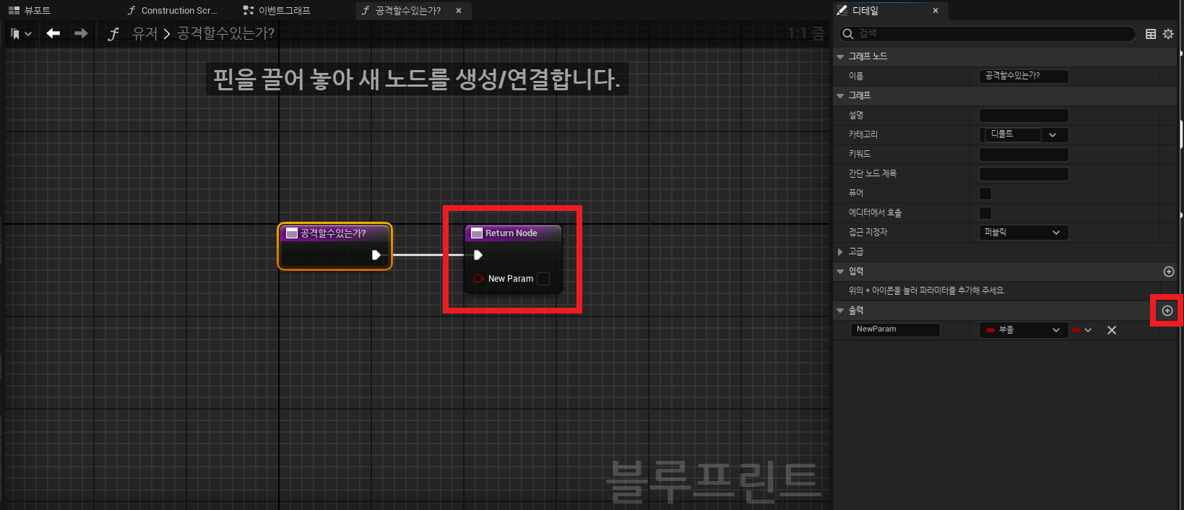Click the 키워드 input field
The image size is (1184, 510).
[1024, 155]
